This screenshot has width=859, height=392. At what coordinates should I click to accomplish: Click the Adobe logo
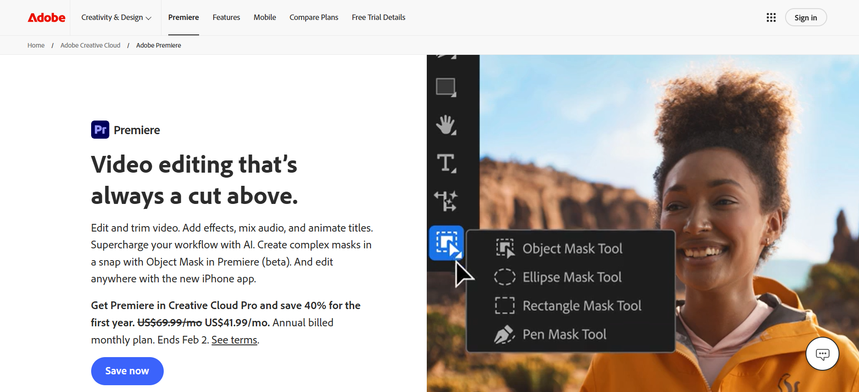47,18
